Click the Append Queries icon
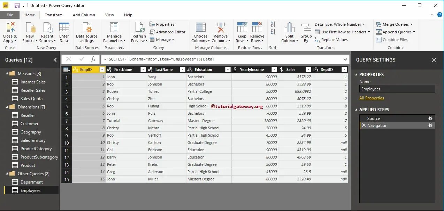Image resolution: width=444 pixels, height=211 pixels. (378, 32)
